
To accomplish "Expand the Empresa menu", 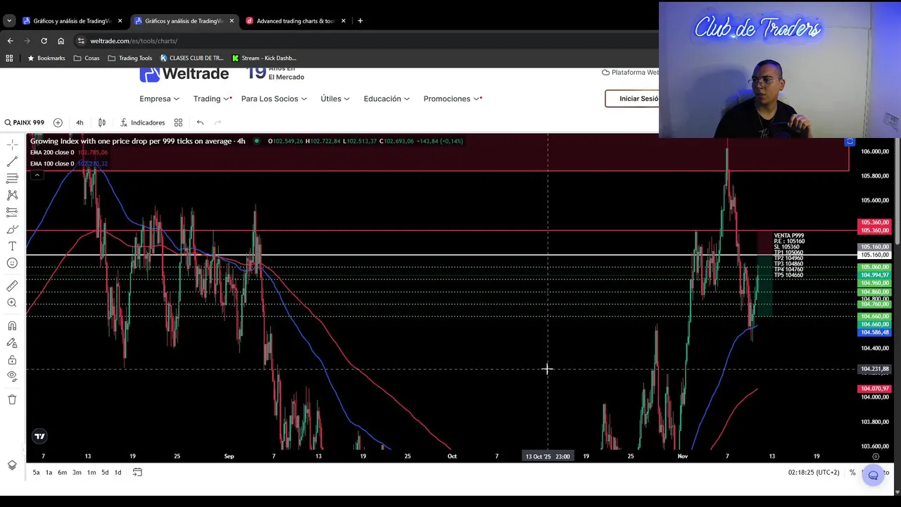I will click(x=159, y=99).
